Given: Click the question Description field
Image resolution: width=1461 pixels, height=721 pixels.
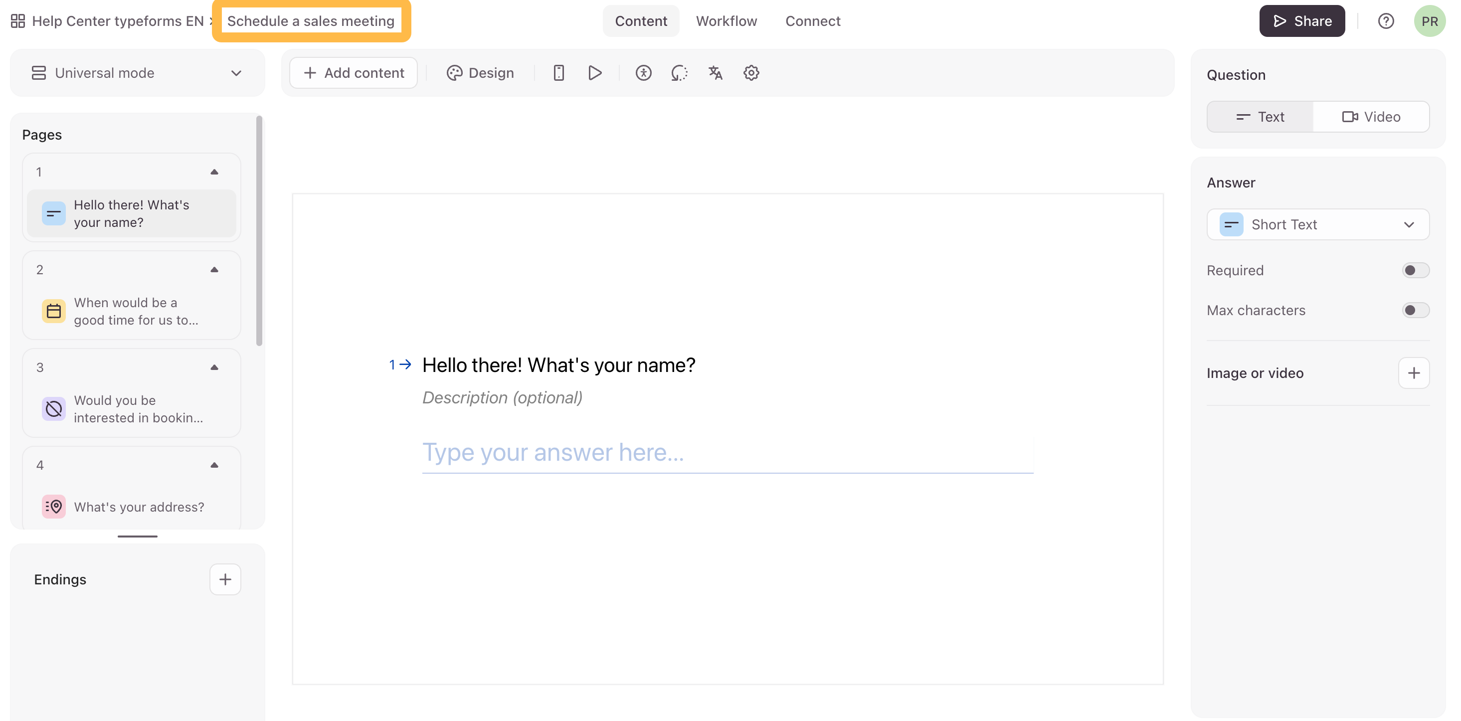Looking at the screenshot, I should (502, 398).
